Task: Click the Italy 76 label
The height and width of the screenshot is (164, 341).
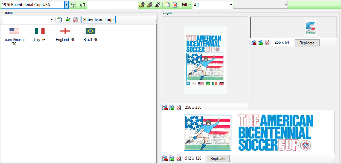Action: click(40, 40)
